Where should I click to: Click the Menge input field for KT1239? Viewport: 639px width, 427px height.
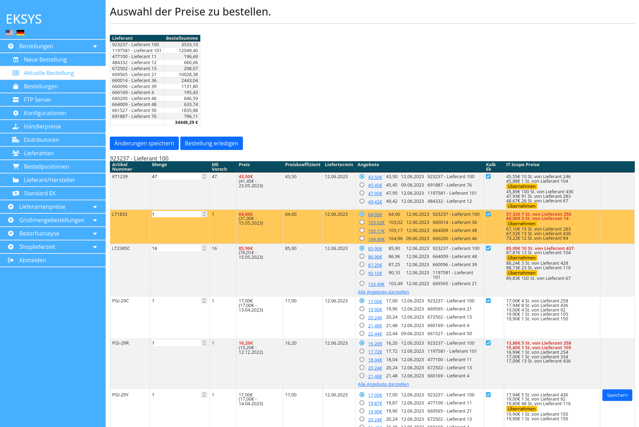[176, 177]
